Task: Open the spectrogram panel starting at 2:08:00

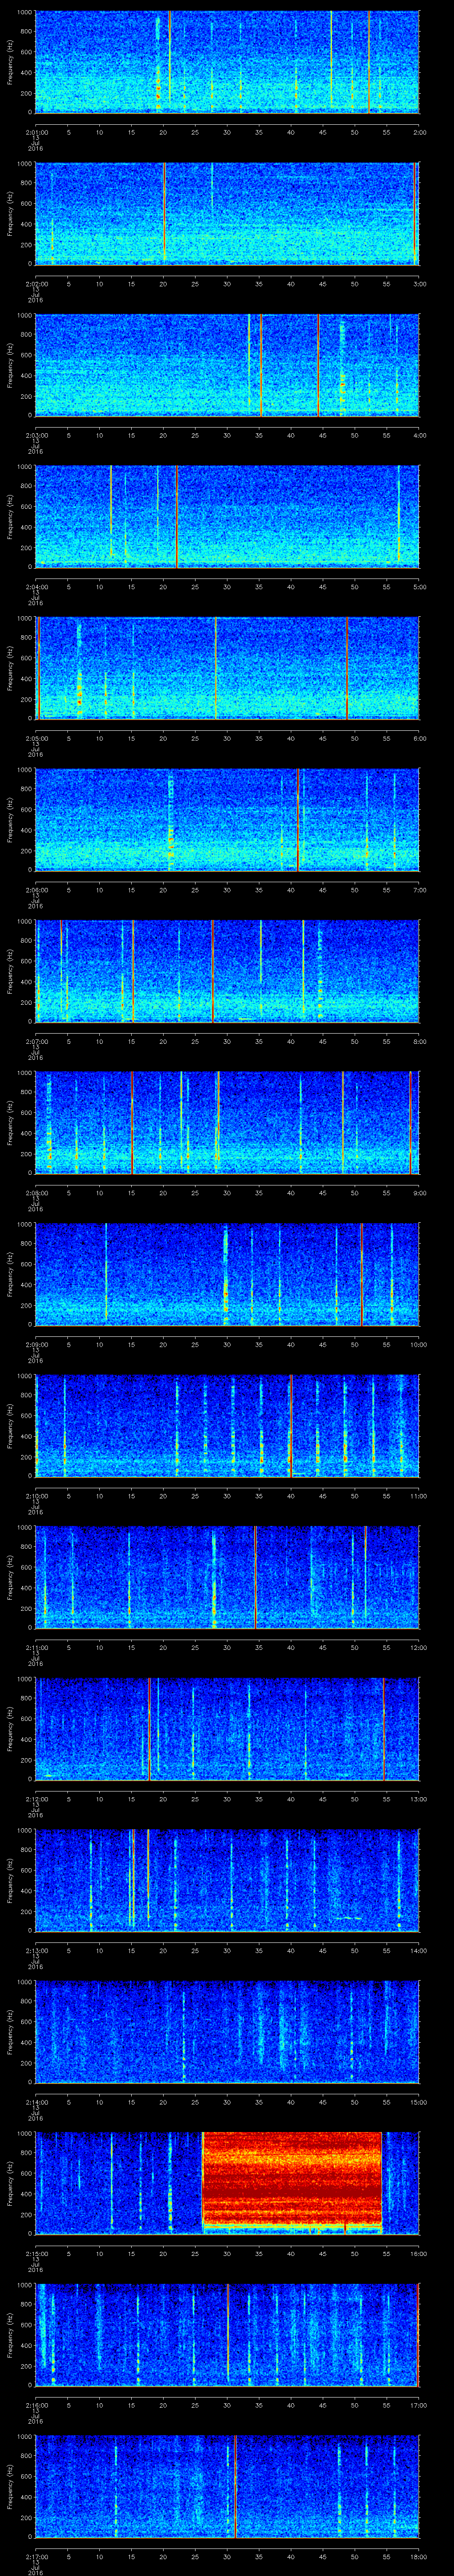Action: tap(227, 1123)
